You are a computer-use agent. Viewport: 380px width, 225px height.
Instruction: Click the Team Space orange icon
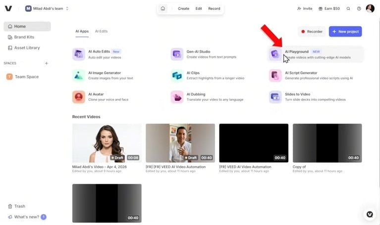(9, 77)
